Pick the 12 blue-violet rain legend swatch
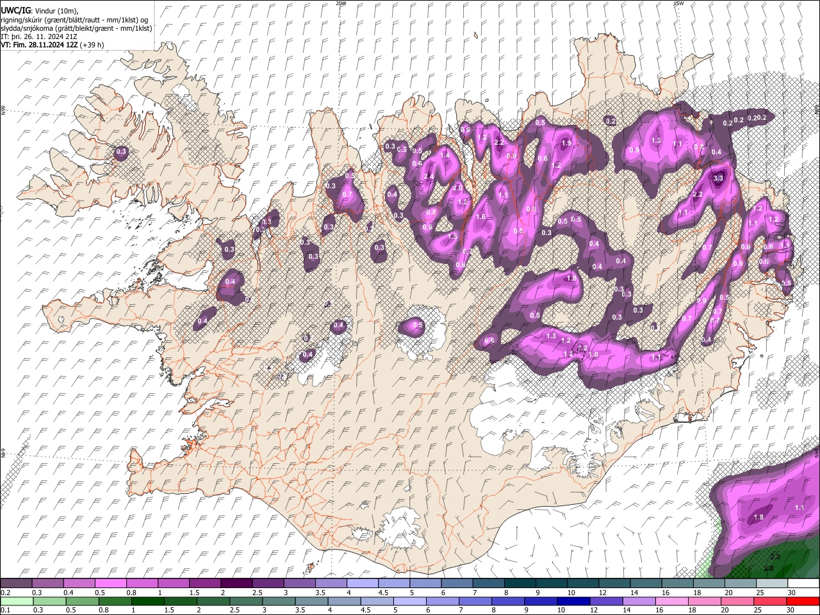Image resolution: width=820 pixels, height=615 pixels. pos(607,601)
